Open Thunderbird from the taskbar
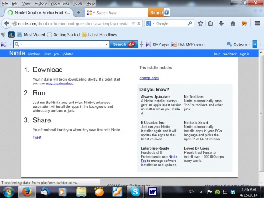The width and height of the screenshot is (264, 198). point(45,191)
